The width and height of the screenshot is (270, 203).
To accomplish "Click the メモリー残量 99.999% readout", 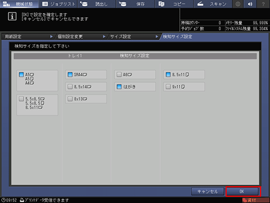I will tap(260, 23).
